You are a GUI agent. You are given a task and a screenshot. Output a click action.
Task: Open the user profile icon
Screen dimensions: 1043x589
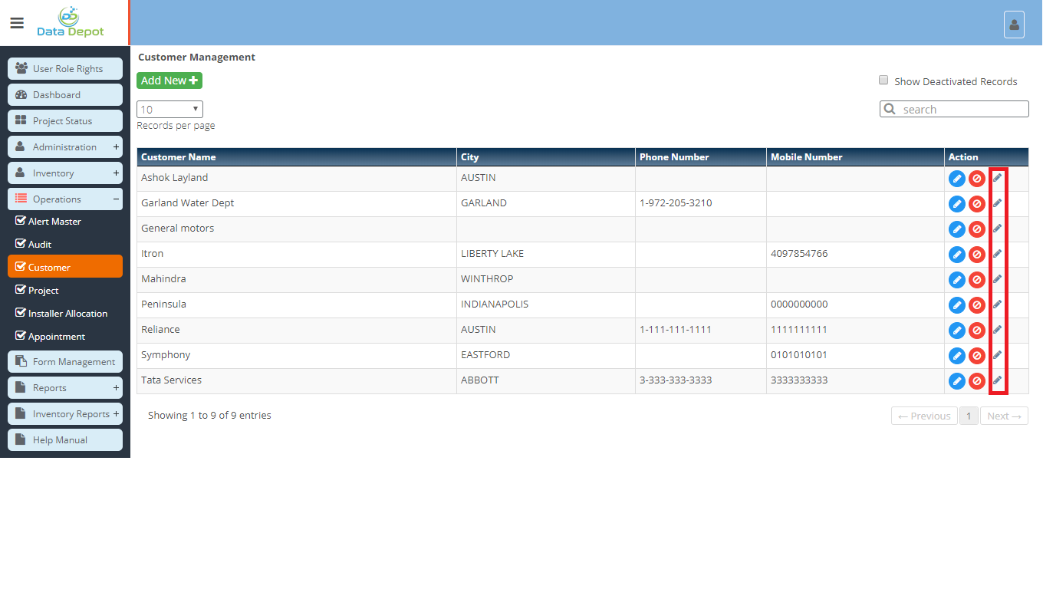(1014, 25)
